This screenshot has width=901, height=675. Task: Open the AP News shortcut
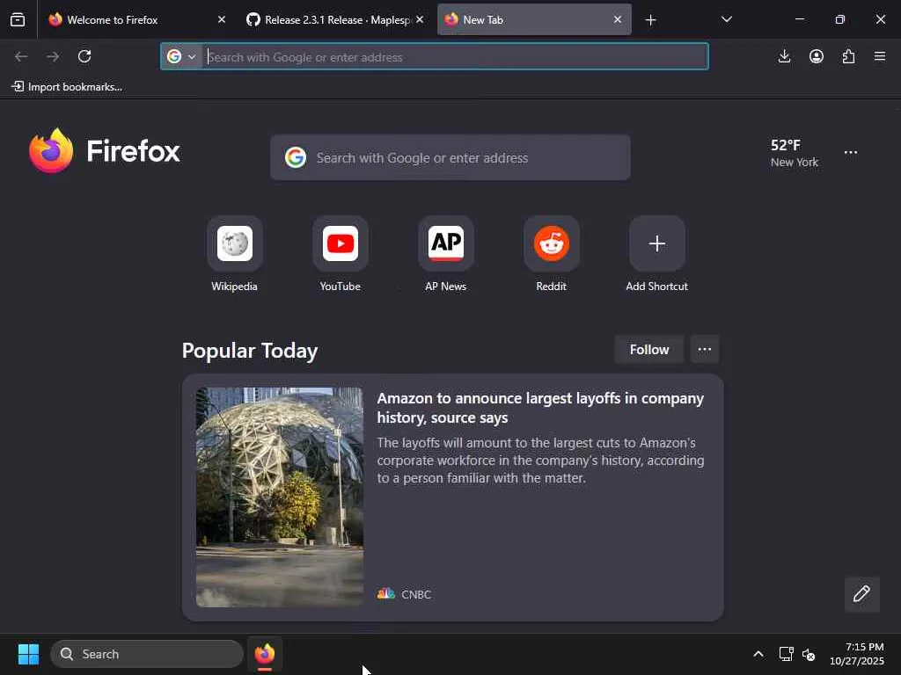tap(446, 254)
